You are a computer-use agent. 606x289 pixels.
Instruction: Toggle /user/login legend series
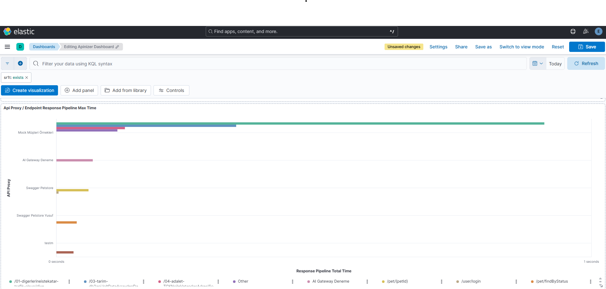(471, 281)
